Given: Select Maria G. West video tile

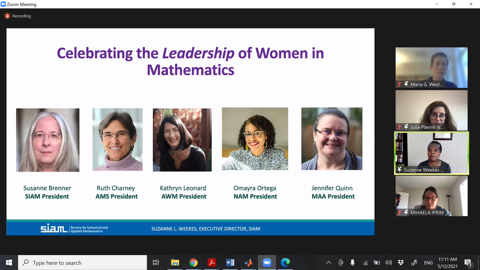Looking at the screenshot, I should click(432, 68).
